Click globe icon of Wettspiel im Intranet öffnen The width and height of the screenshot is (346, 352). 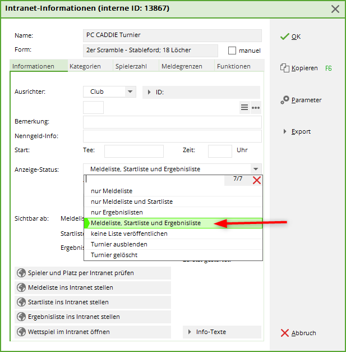click(x=21, y=332)
